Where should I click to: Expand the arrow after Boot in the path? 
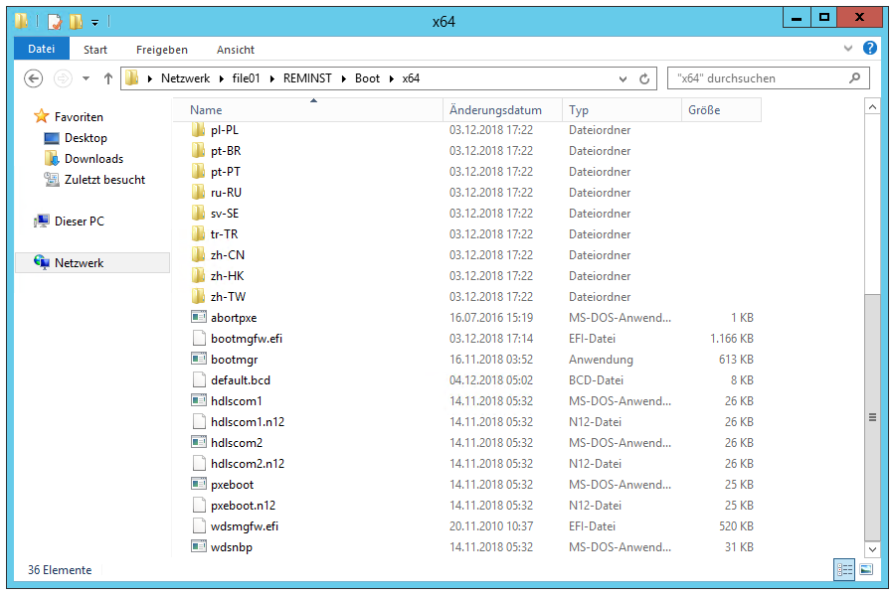coord(391,78)
